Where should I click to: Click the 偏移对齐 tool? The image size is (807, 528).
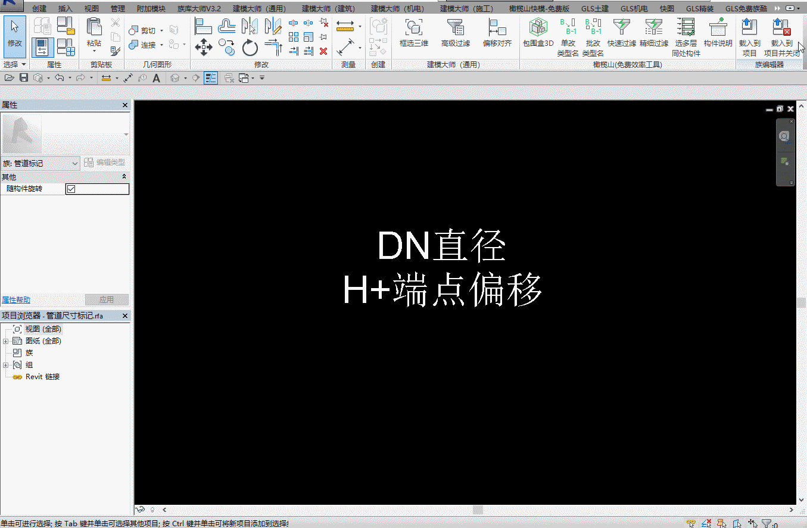497,33
